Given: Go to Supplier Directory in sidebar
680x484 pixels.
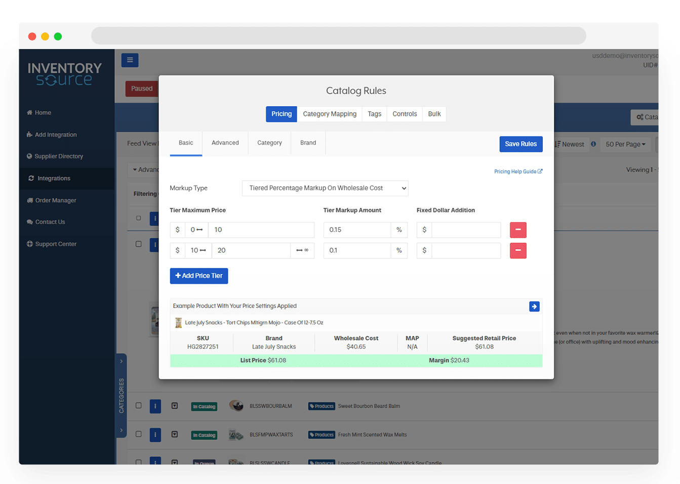Looking at the screenshot, I should pyautogui.click(x=58, y=157).
